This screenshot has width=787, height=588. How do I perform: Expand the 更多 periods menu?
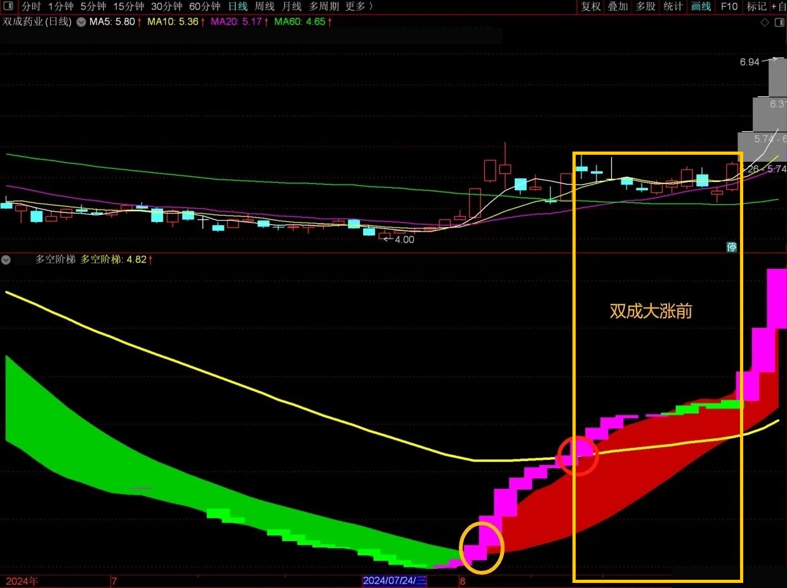point(359,6)
